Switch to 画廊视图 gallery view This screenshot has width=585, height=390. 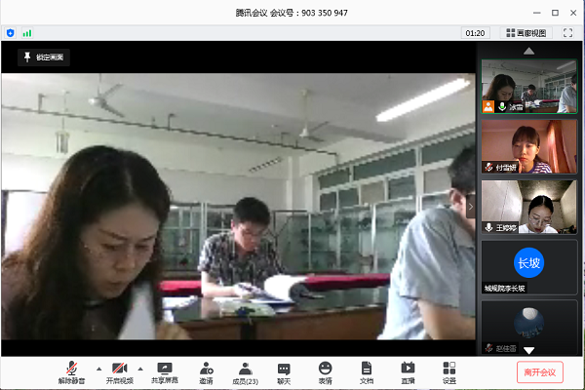click(526, 32)
